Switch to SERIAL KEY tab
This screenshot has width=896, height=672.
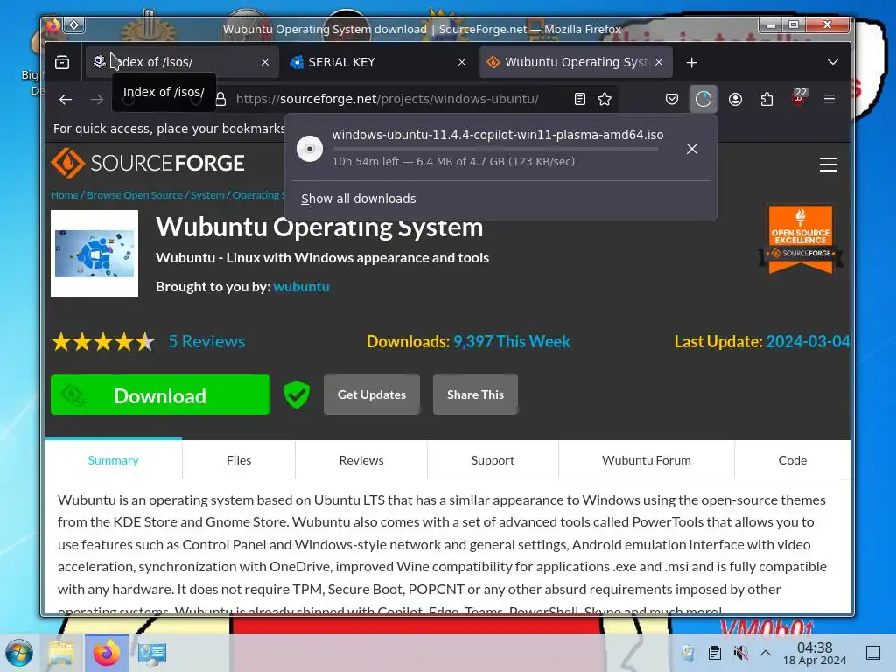click(378, 62)
